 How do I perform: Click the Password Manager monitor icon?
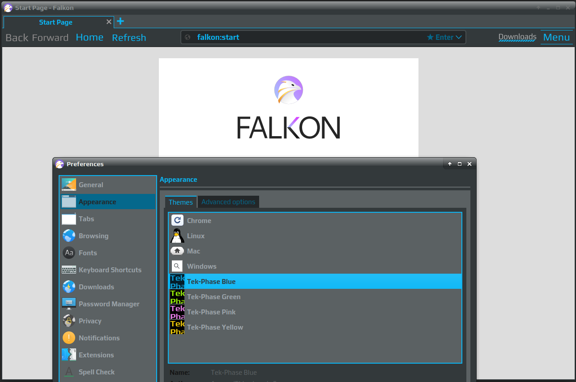[69, 304]
